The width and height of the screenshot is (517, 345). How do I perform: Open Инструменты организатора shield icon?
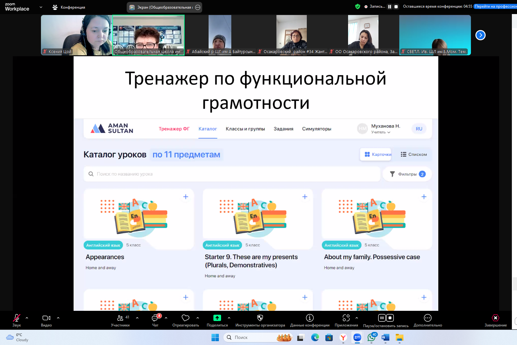(x=260, y=318)
